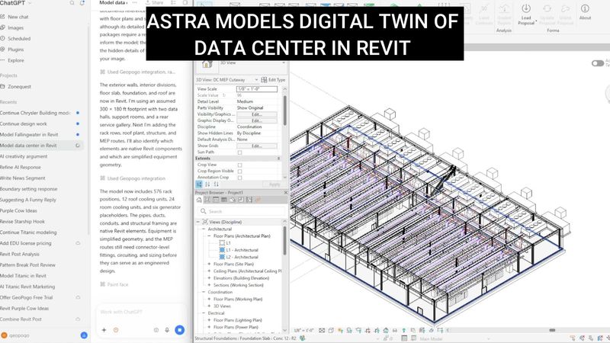Flip the toggle switch at top right of viewport
Screen dimensions: 610x343
click(x=598, y=63)
